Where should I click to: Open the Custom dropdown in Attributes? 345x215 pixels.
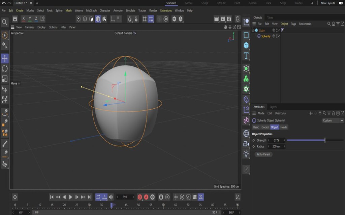tap(332, 120)
